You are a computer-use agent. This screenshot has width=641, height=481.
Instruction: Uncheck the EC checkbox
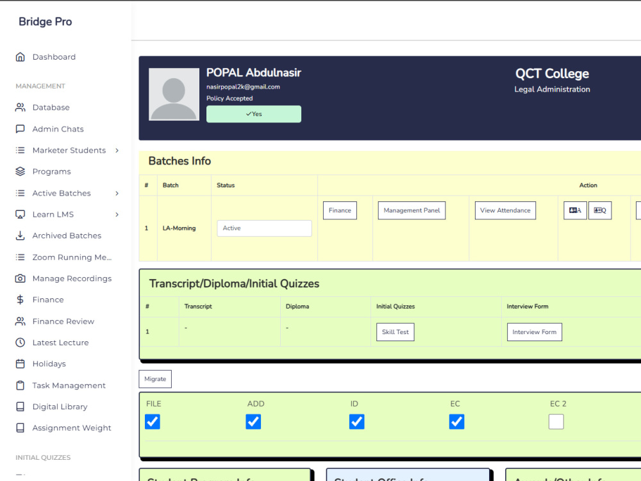coord(456,422)
